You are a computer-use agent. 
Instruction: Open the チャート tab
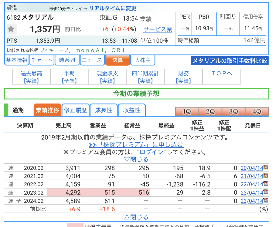[42, 60]
